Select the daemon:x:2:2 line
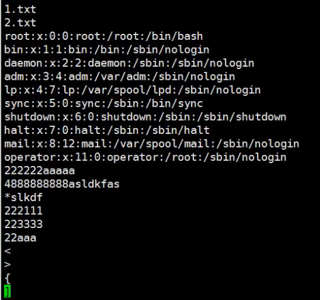The width and height of the screenshot is (320, 300). click(129, 63)
